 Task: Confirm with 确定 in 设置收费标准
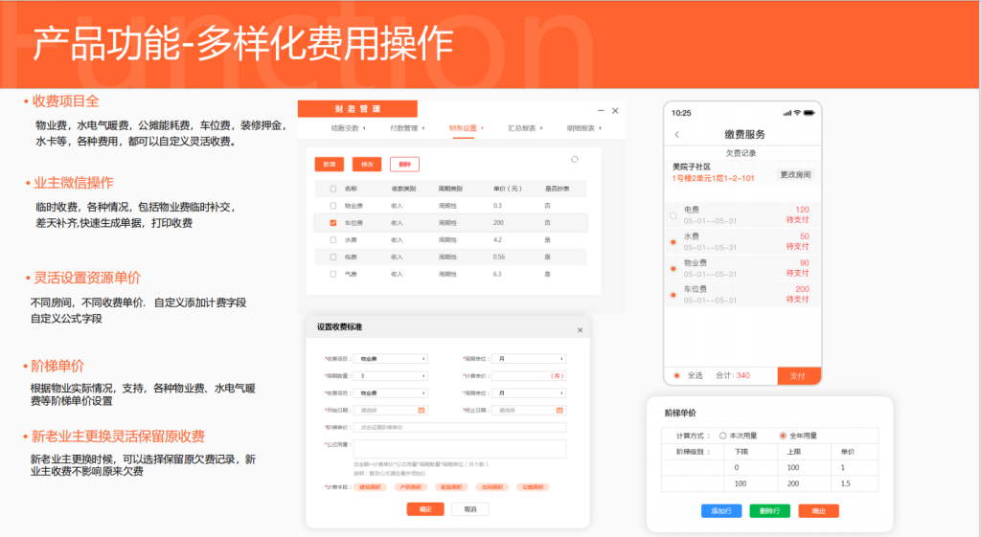coord(425,509)
